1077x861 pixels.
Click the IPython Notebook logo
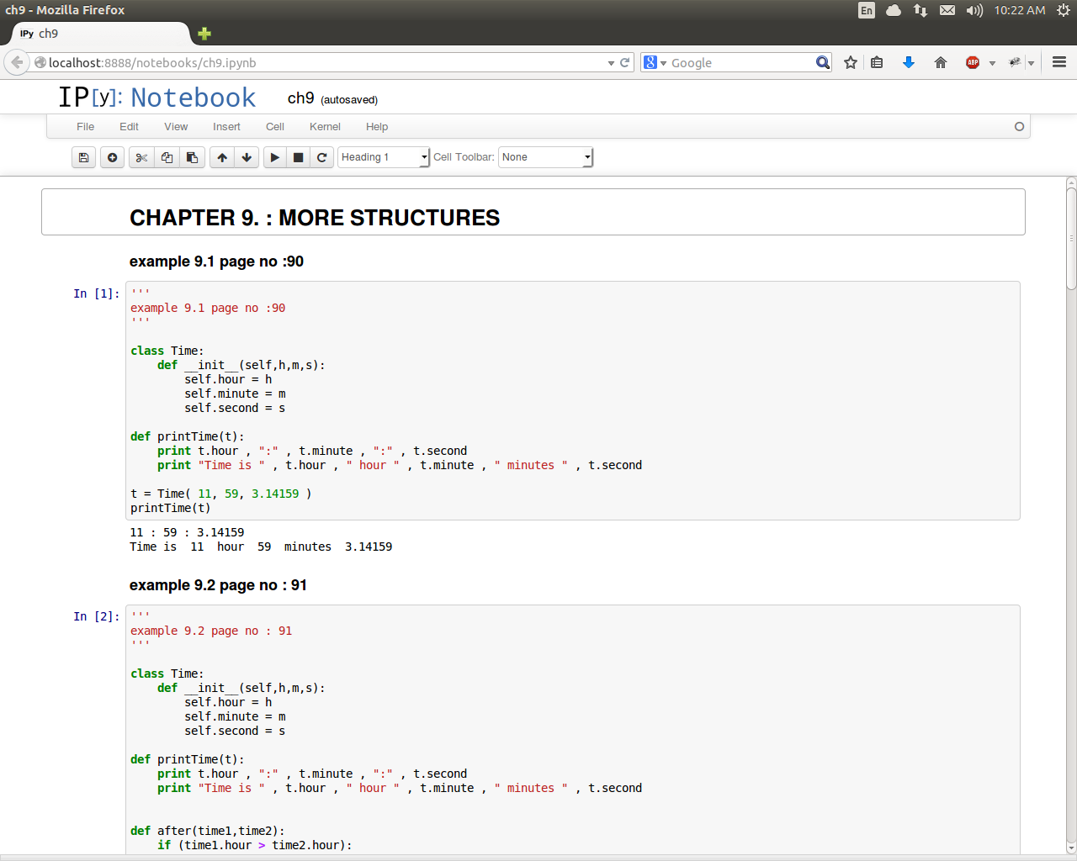coord(157,98)
